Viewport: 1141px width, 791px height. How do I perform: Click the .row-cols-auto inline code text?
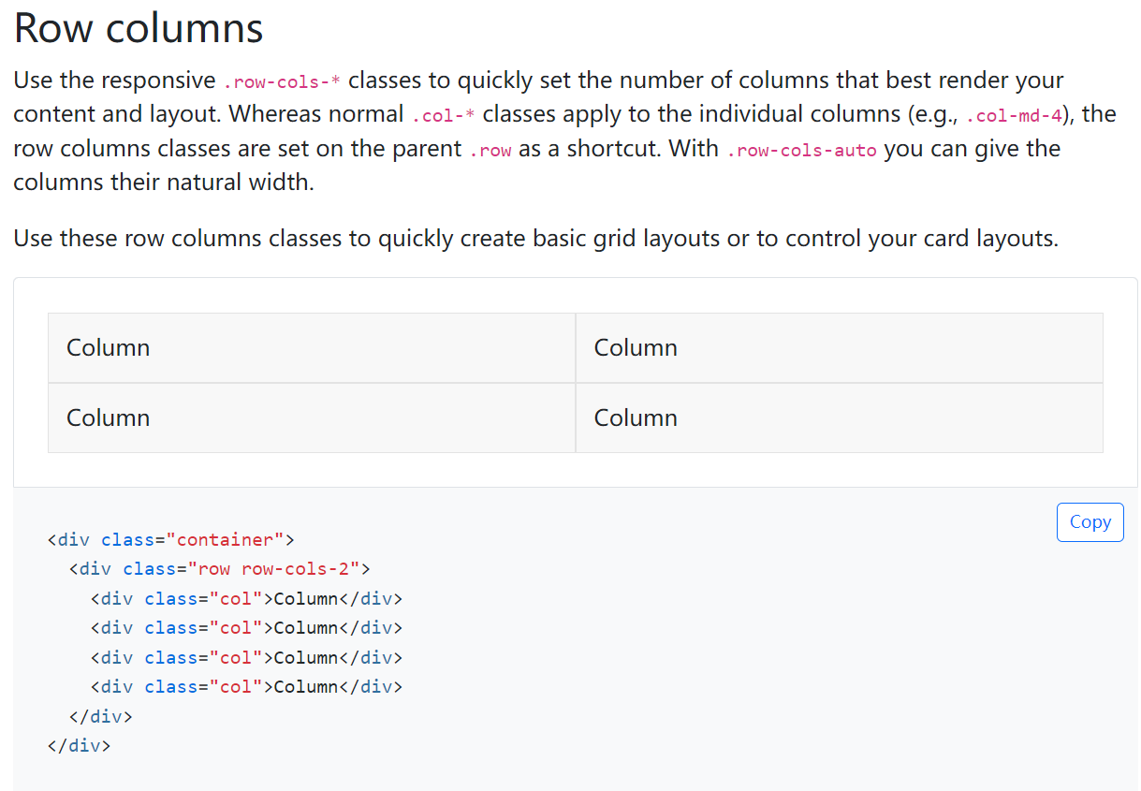point(801,151)
